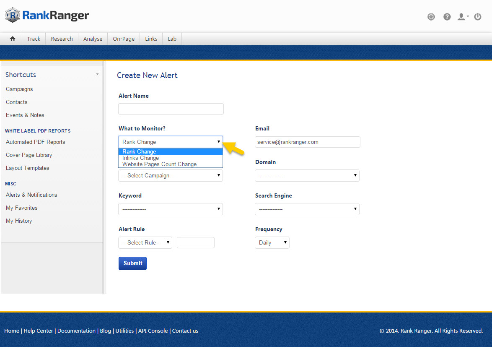Collapse the Shortcuts panel arrow
This screenshot has height=349, width=492.
pyautogui.click(x=97, y=74)
